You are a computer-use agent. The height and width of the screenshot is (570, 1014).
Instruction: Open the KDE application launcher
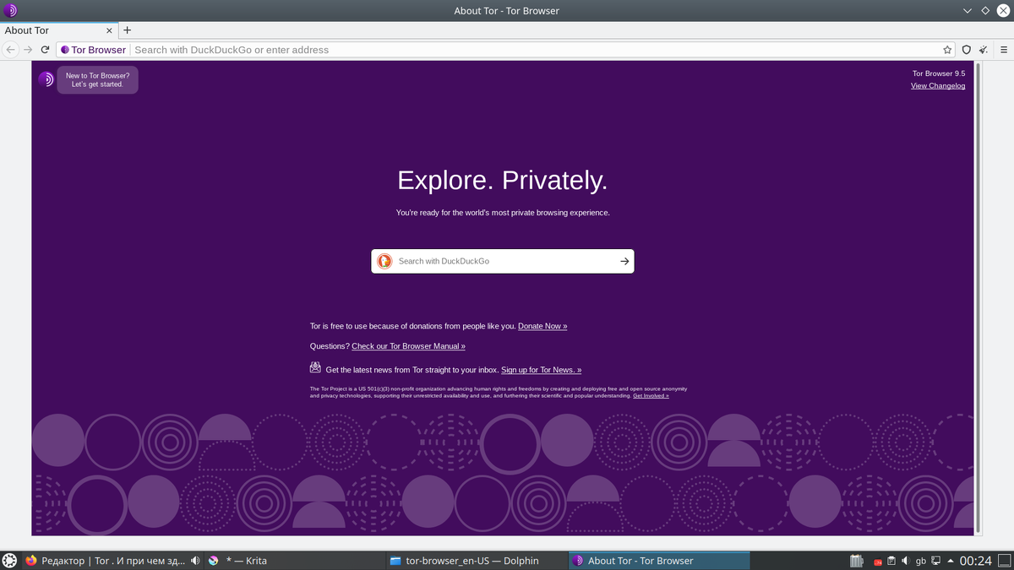point(9,561)
